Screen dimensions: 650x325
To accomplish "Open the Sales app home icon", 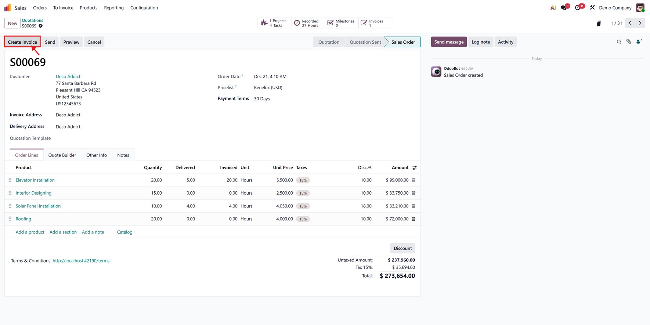I will (8, 8).
